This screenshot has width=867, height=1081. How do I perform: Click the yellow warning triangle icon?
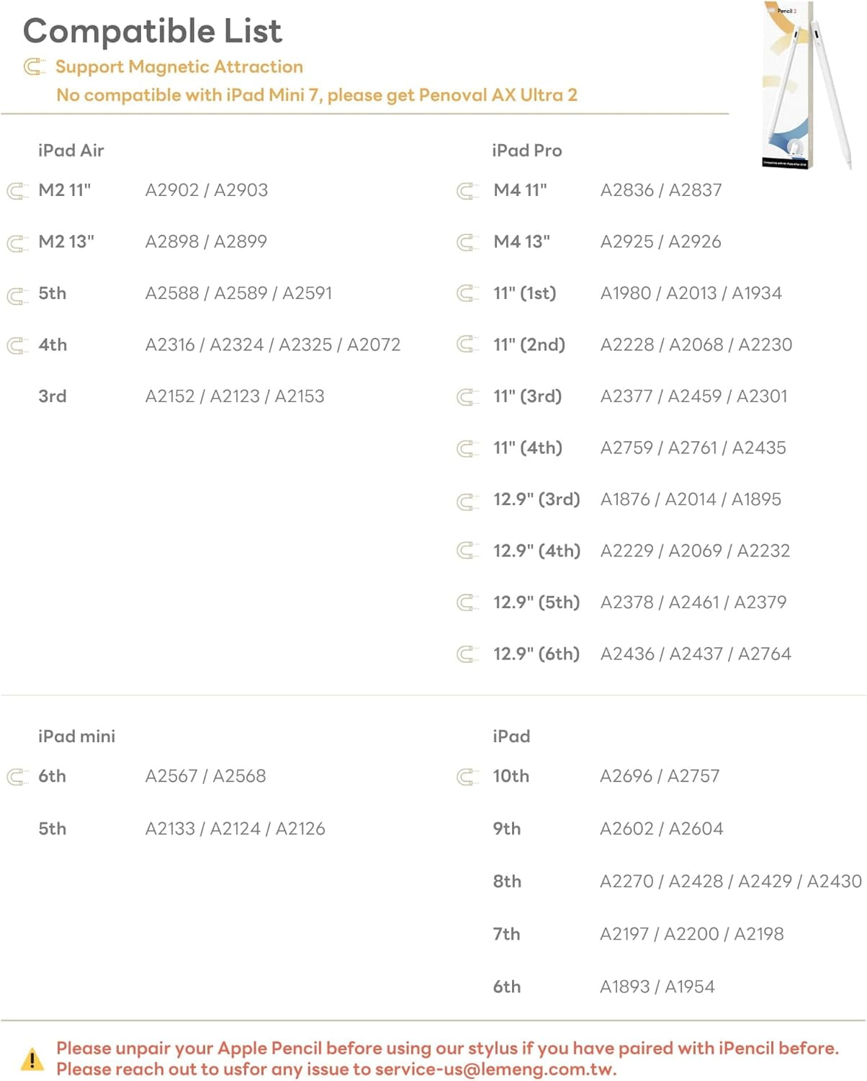[32, 1059]
